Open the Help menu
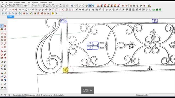The image size is (175, 98). pyautogui.click(x=50, y=2)
